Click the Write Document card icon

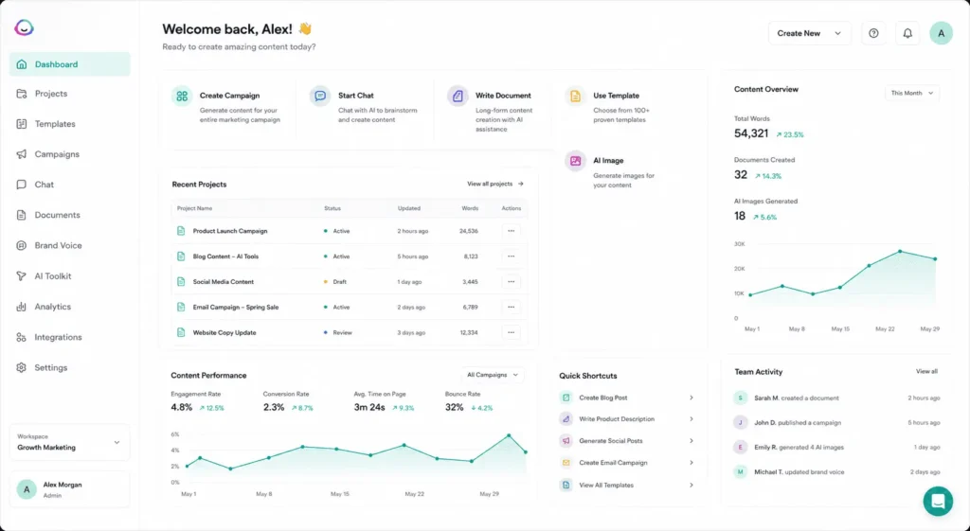point(458,96)
